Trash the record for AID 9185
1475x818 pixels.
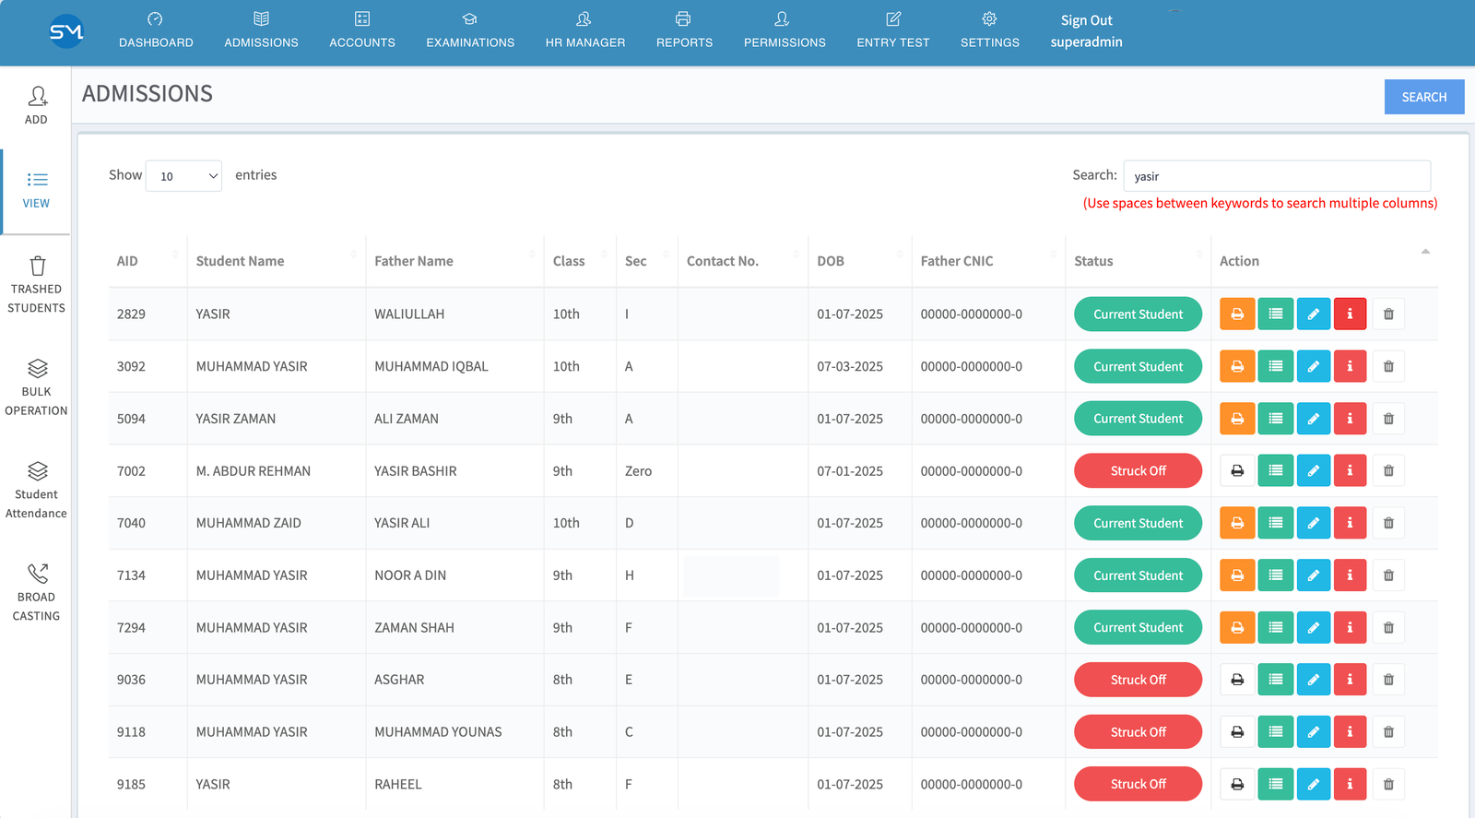coord(1388,785)
